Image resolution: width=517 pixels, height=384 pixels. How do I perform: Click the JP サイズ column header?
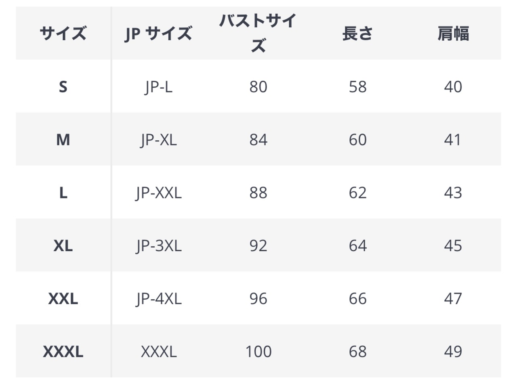pos(158,34)
